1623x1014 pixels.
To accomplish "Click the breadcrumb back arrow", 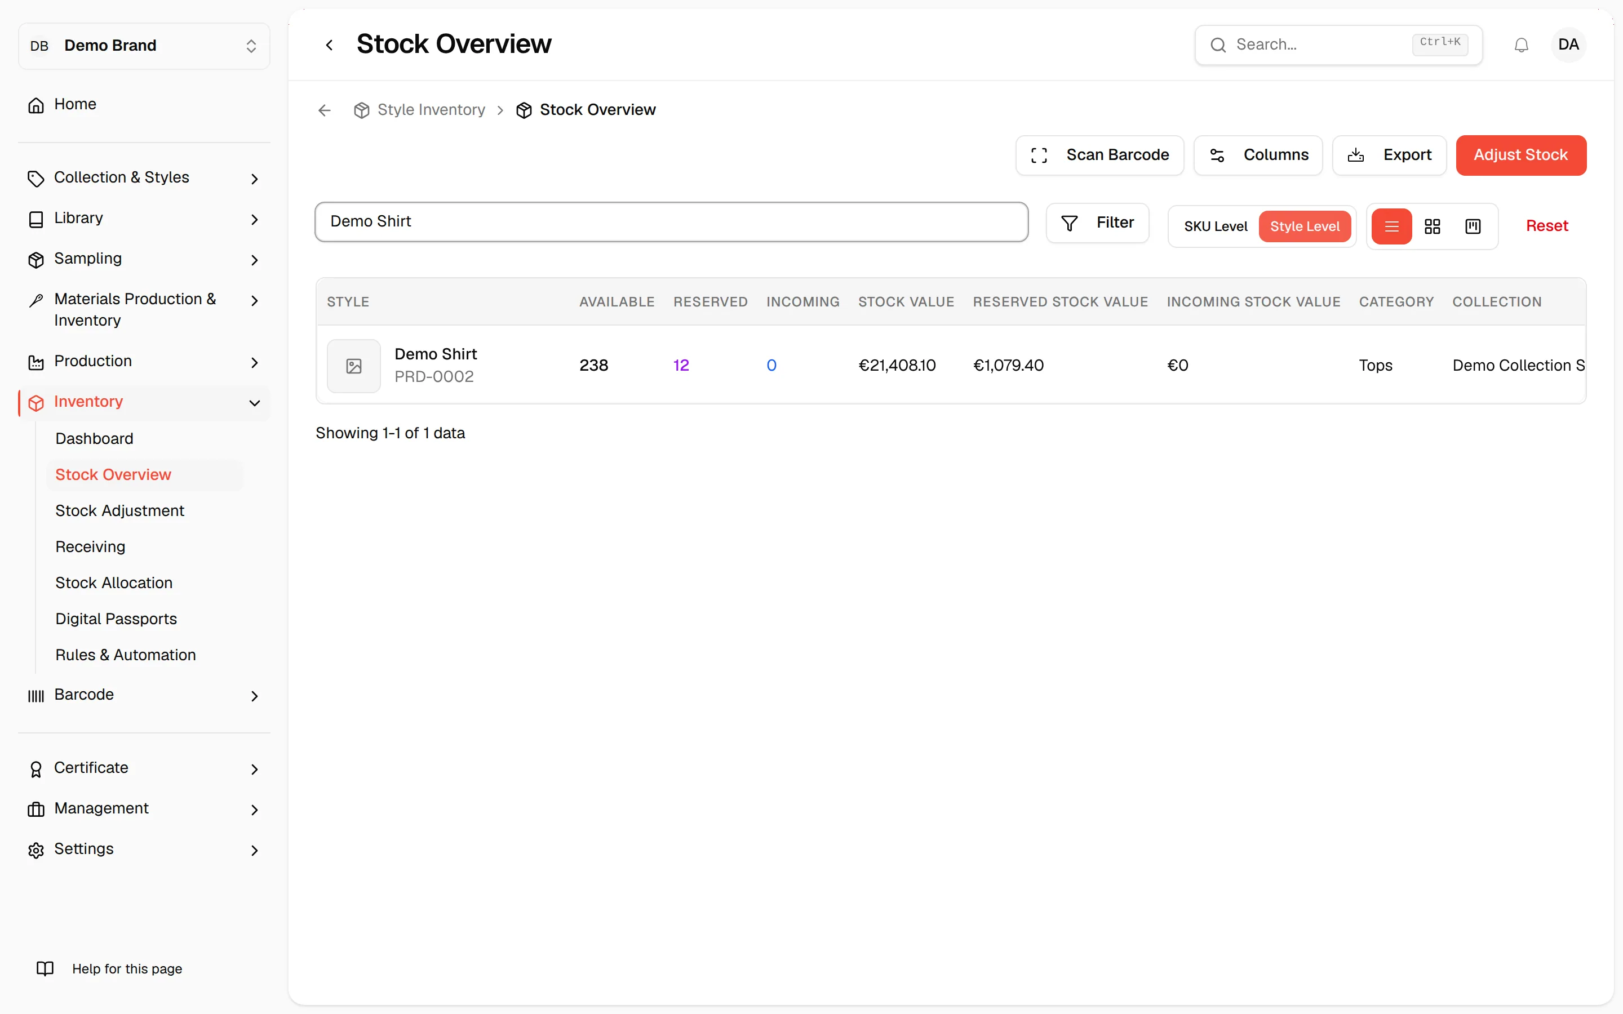I will tap(325, 110).
